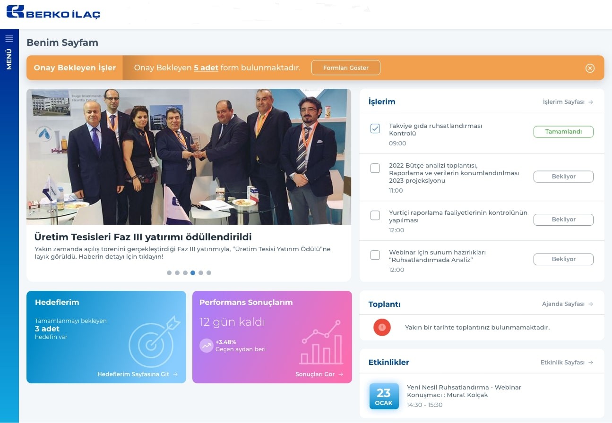Screen dimensions: 612x423
Task: Uncheck the Takviye gıda ruhsatlandırması task
Action: click(375, 128)
